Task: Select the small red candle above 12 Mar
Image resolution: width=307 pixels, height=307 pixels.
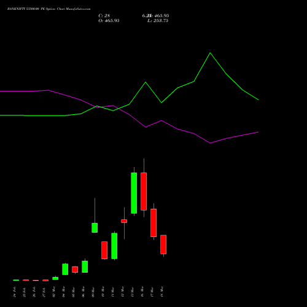Action: [124, 221]
